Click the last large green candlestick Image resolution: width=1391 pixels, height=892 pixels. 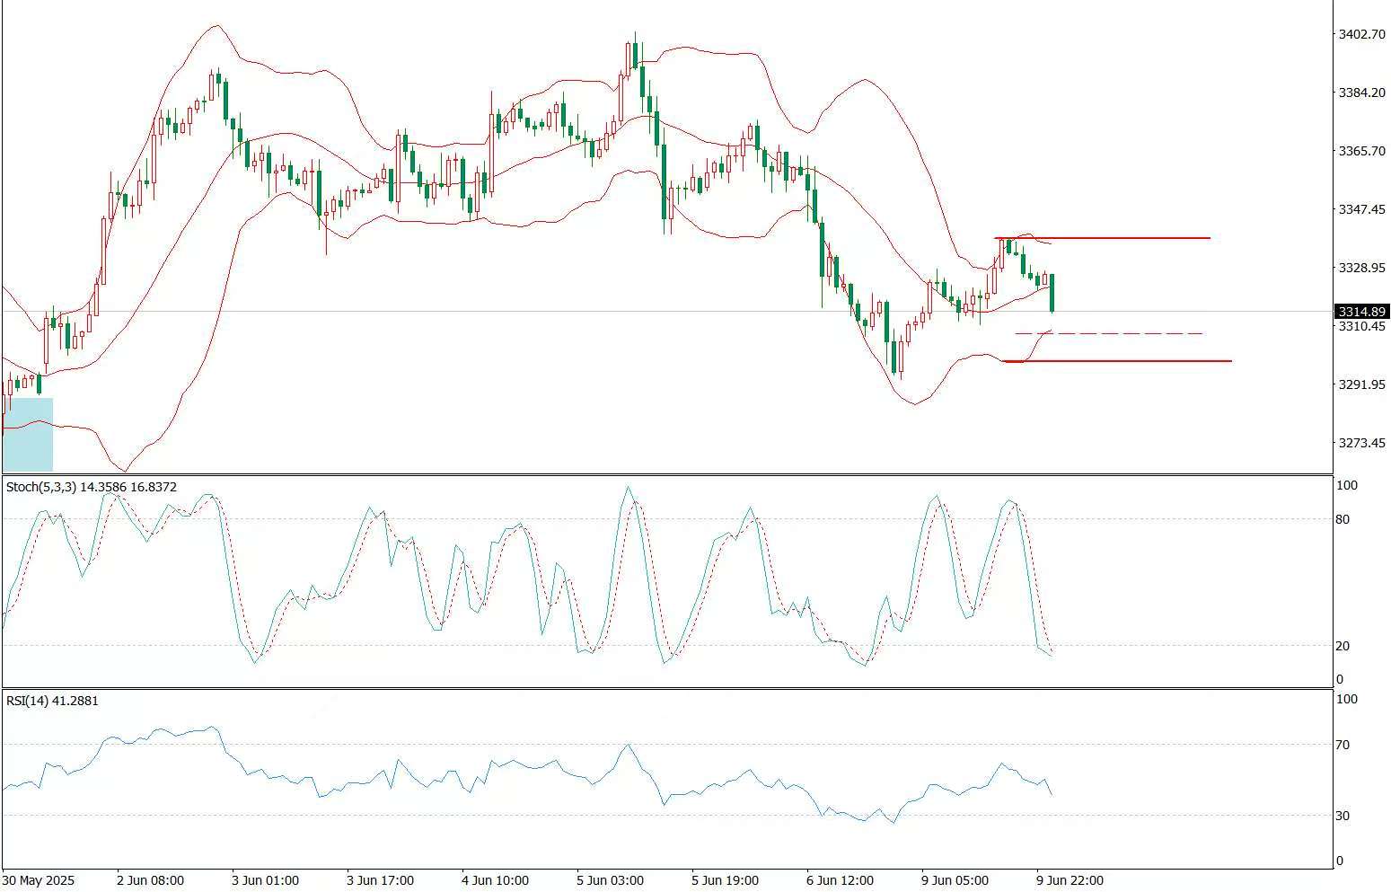tap(1052, 293)
